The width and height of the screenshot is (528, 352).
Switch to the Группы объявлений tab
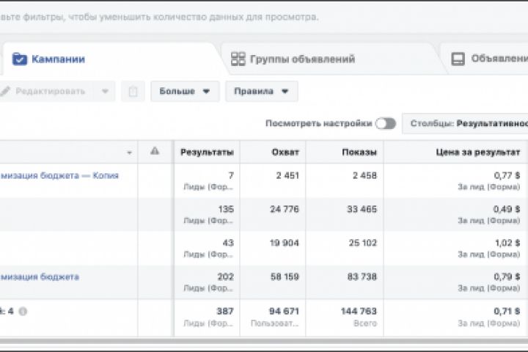pyautogui.click(x=302, y=59)
